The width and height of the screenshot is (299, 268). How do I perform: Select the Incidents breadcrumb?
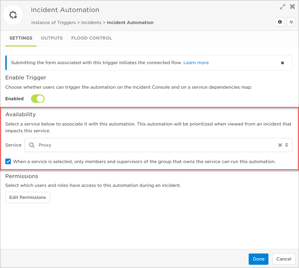[91, 23]
